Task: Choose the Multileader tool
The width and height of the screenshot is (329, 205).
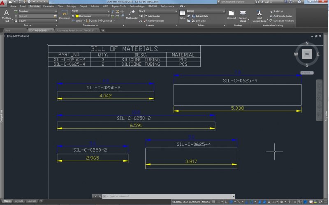Action: [x=132, y=14]
